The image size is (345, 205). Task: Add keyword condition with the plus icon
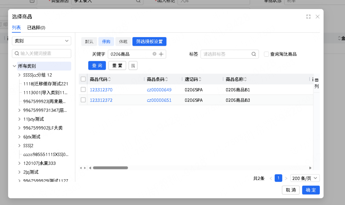(161, 54)
